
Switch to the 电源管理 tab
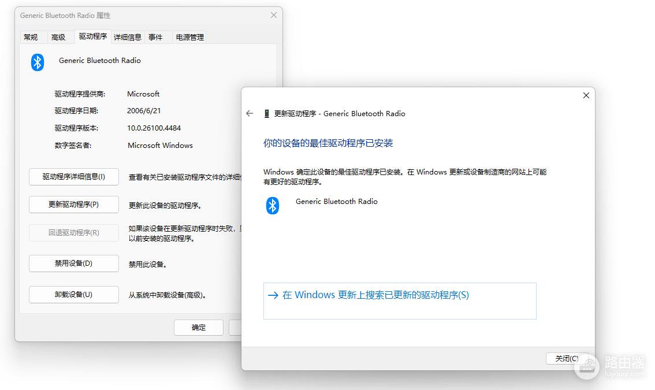[189, 37]
